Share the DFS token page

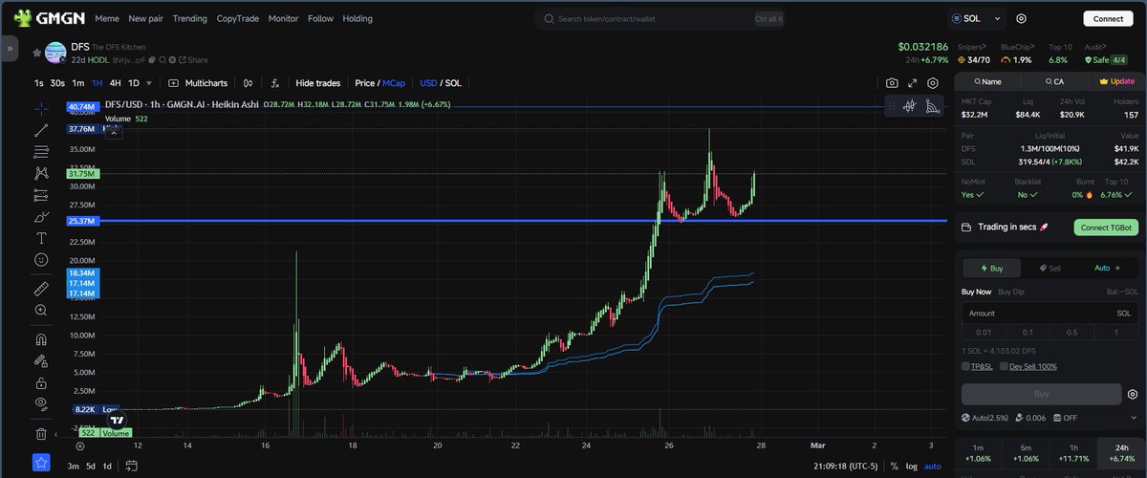pos(194,59)
